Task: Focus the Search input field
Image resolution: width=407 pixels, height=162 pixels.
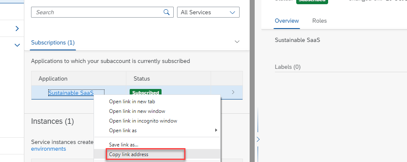Action: pyautogui.click(x=102, y=12)
